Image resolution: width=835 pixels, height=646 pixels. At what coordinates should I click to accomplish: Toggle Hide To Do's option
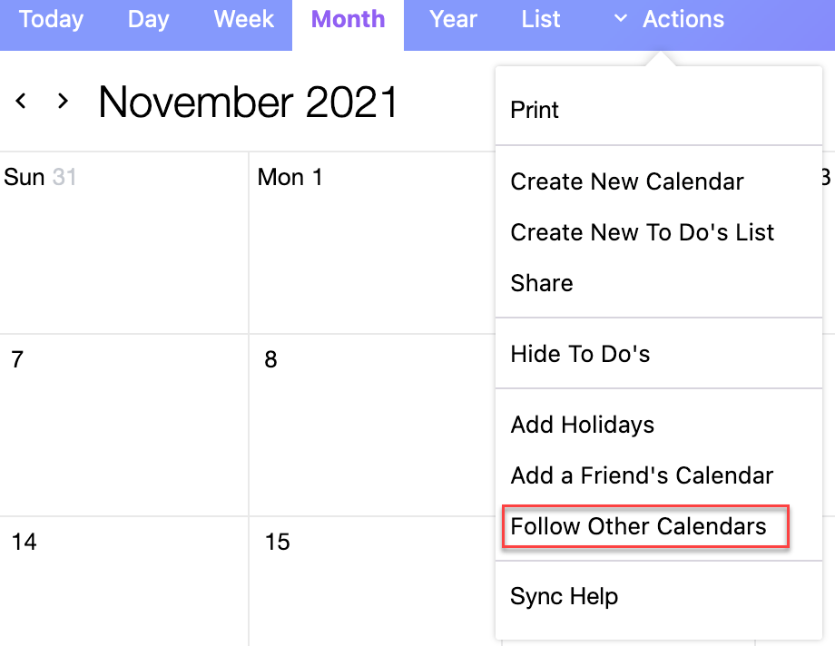(x=580, y=354)
